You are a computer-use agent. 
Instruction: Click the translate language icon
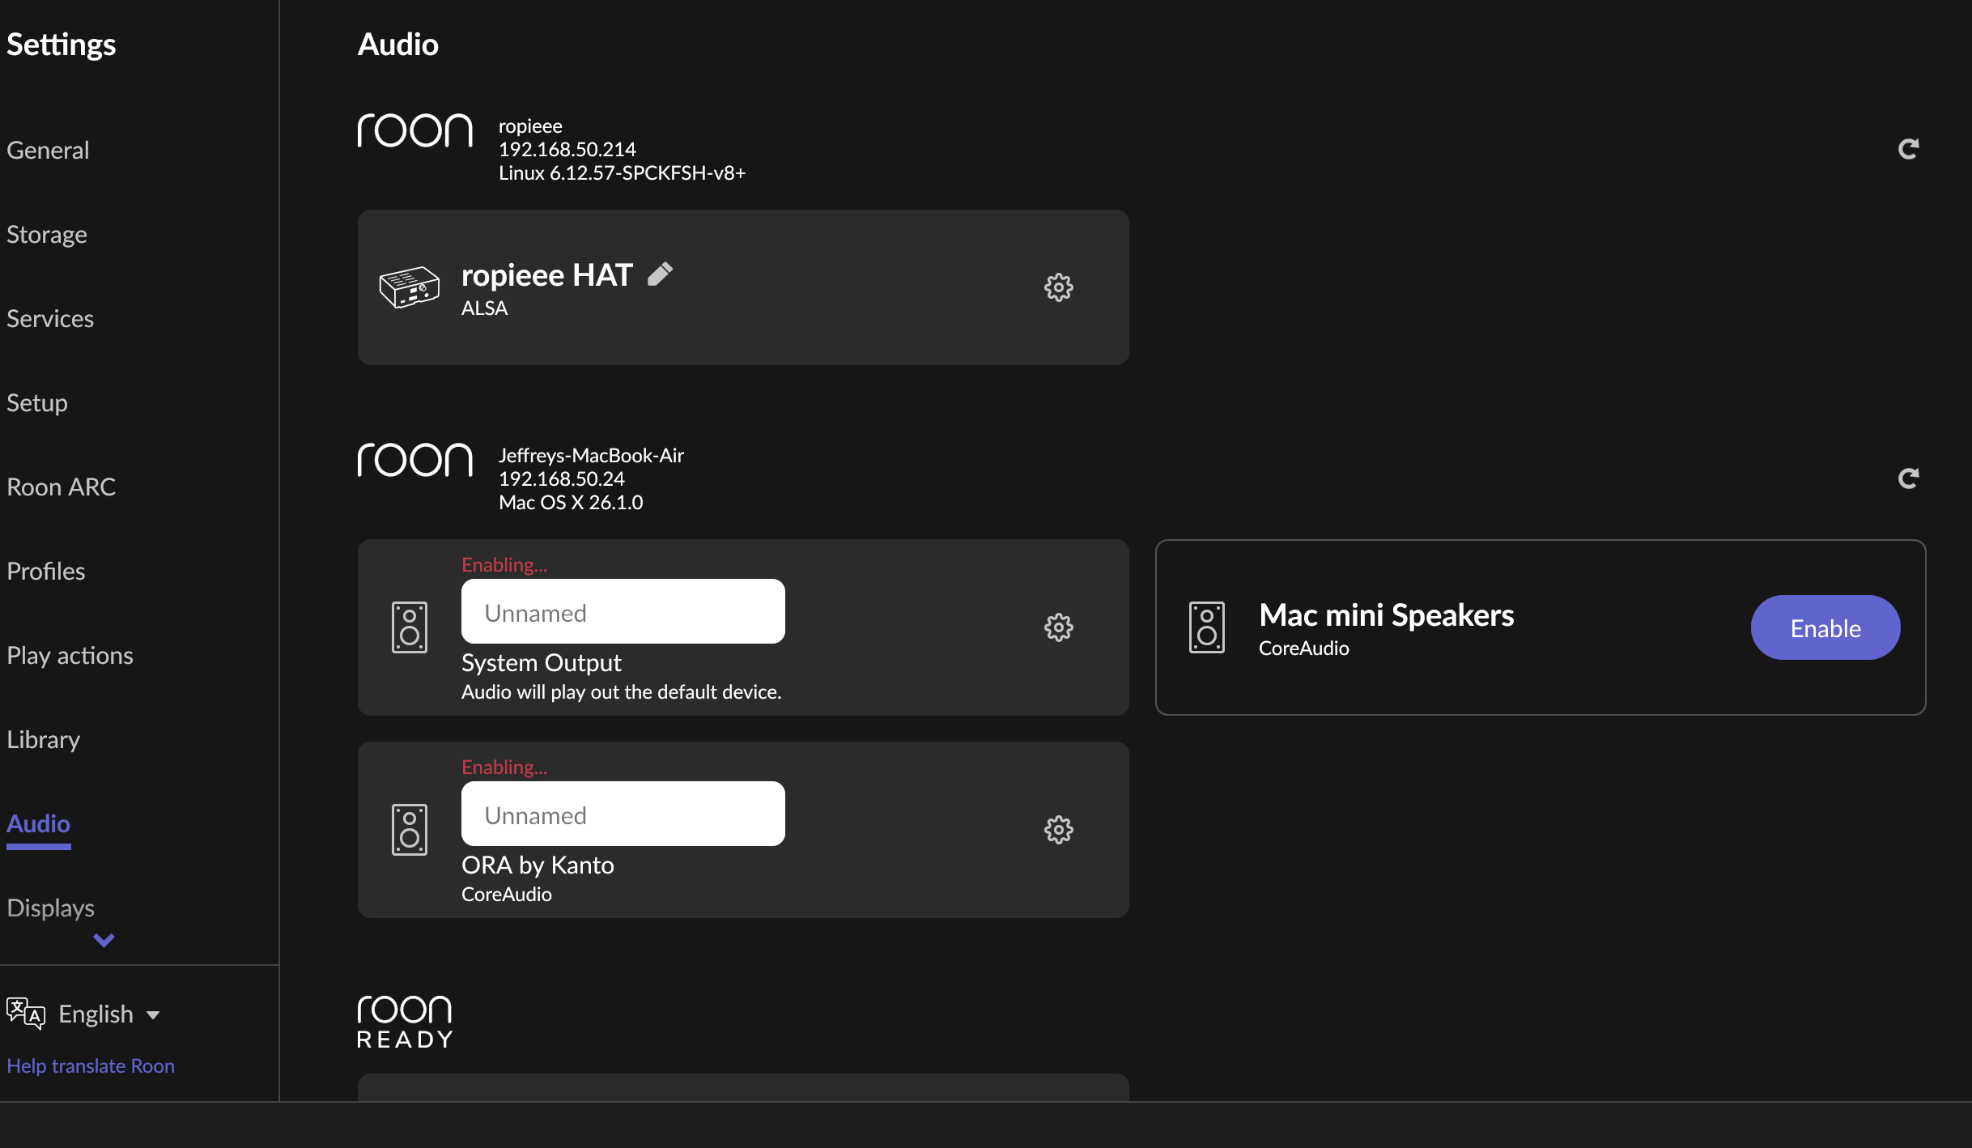(25, 1014)
